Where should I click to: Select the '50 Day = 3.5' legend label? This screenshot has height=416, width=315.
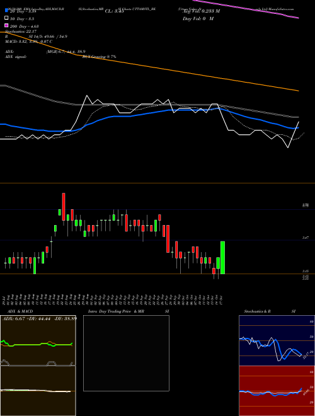(x=22, y=19)
